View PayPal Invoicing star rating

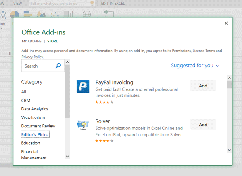(104, 102)
